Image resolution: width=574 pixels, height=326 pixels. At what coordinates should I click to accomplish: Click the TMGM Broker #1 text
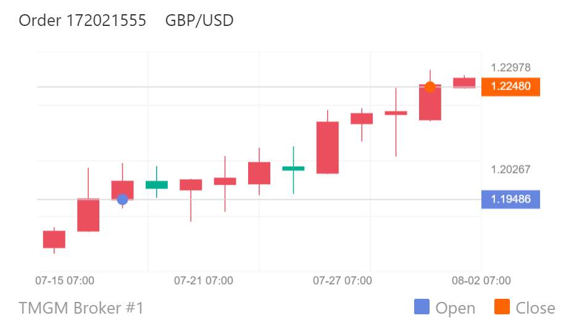81,307
